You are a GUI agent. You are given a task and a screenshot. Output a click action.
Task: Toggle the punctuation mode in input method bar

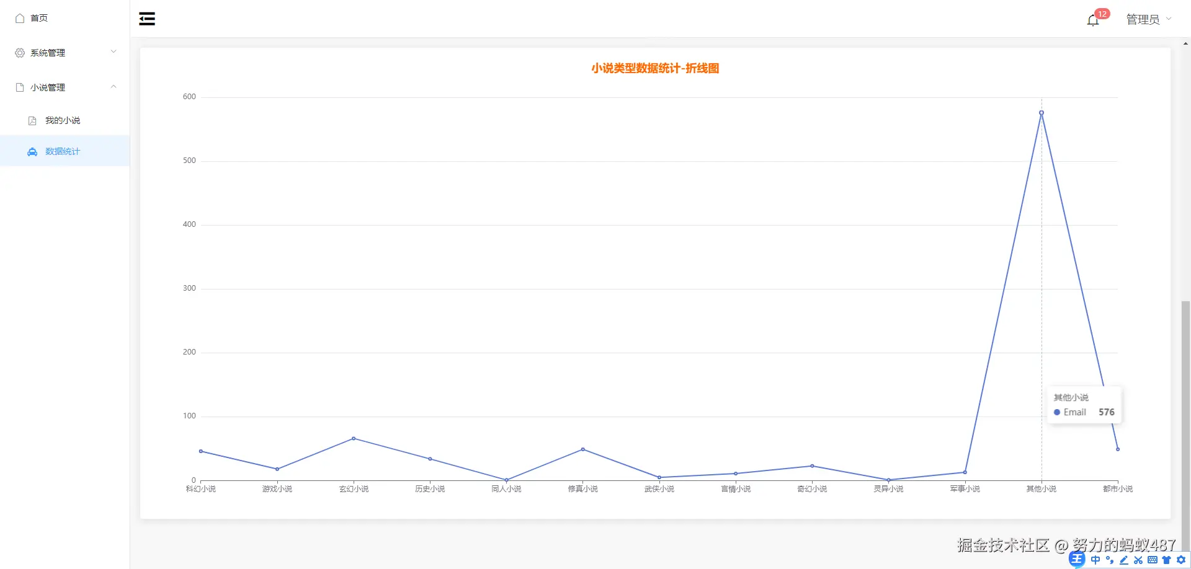1110,560
